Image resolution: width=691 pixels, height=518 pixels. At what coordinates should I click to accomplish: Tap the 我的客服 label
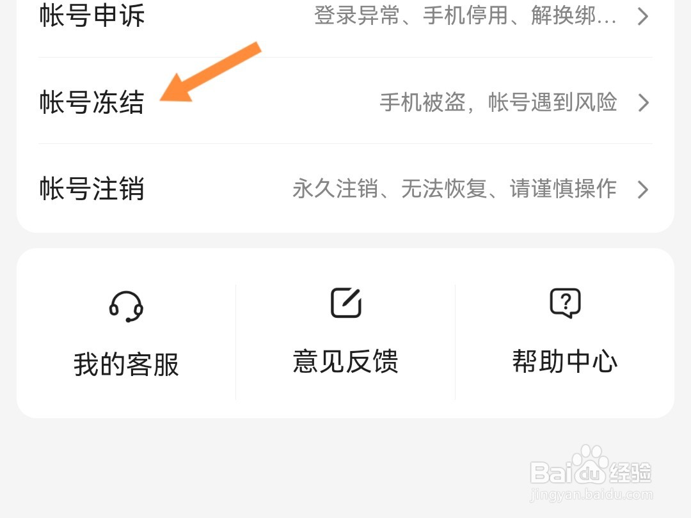[x=126, y=365]
